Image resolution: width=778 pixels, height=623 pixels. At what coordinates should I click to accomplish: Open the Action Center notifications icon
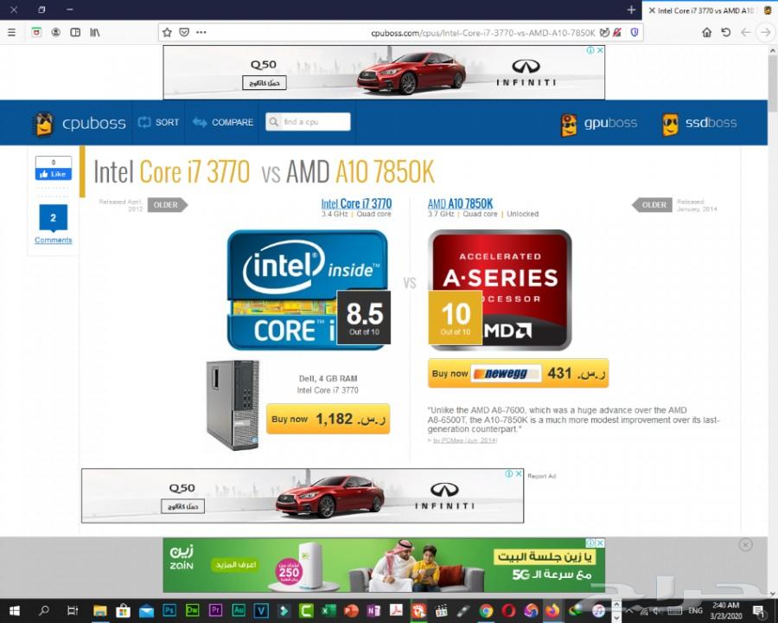click(x=759, y=611)
